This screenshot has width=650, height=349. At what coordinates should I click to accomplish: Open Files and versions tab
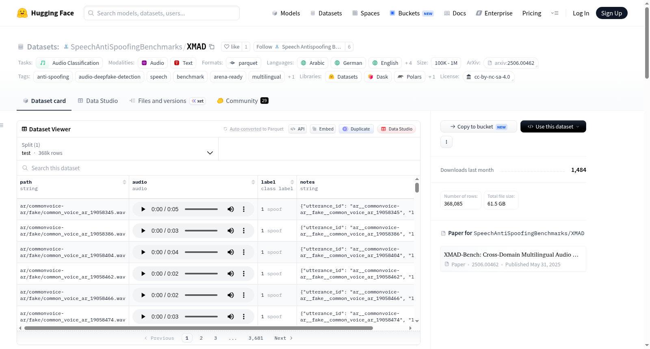(x=167, y=101)
